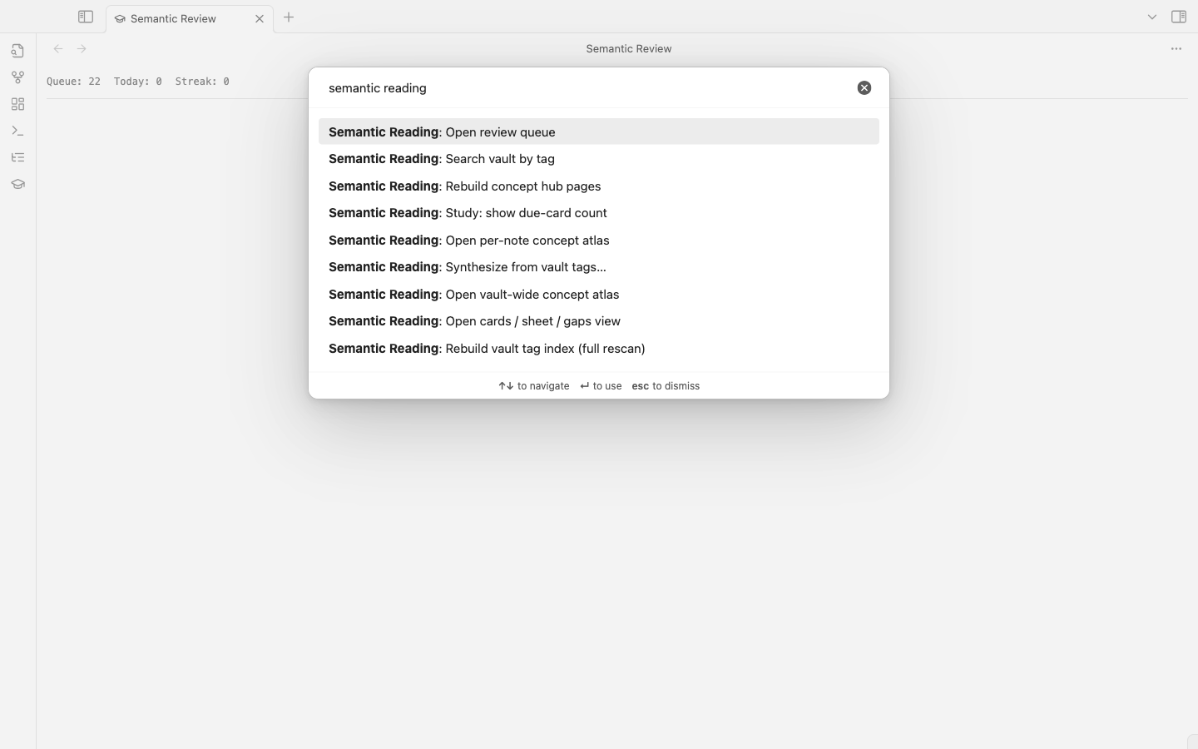The width and height of the screenshot is (1198, 749).
Task: Clear the command palette search text
Action: pyautogui.click(x=864, y=87)
